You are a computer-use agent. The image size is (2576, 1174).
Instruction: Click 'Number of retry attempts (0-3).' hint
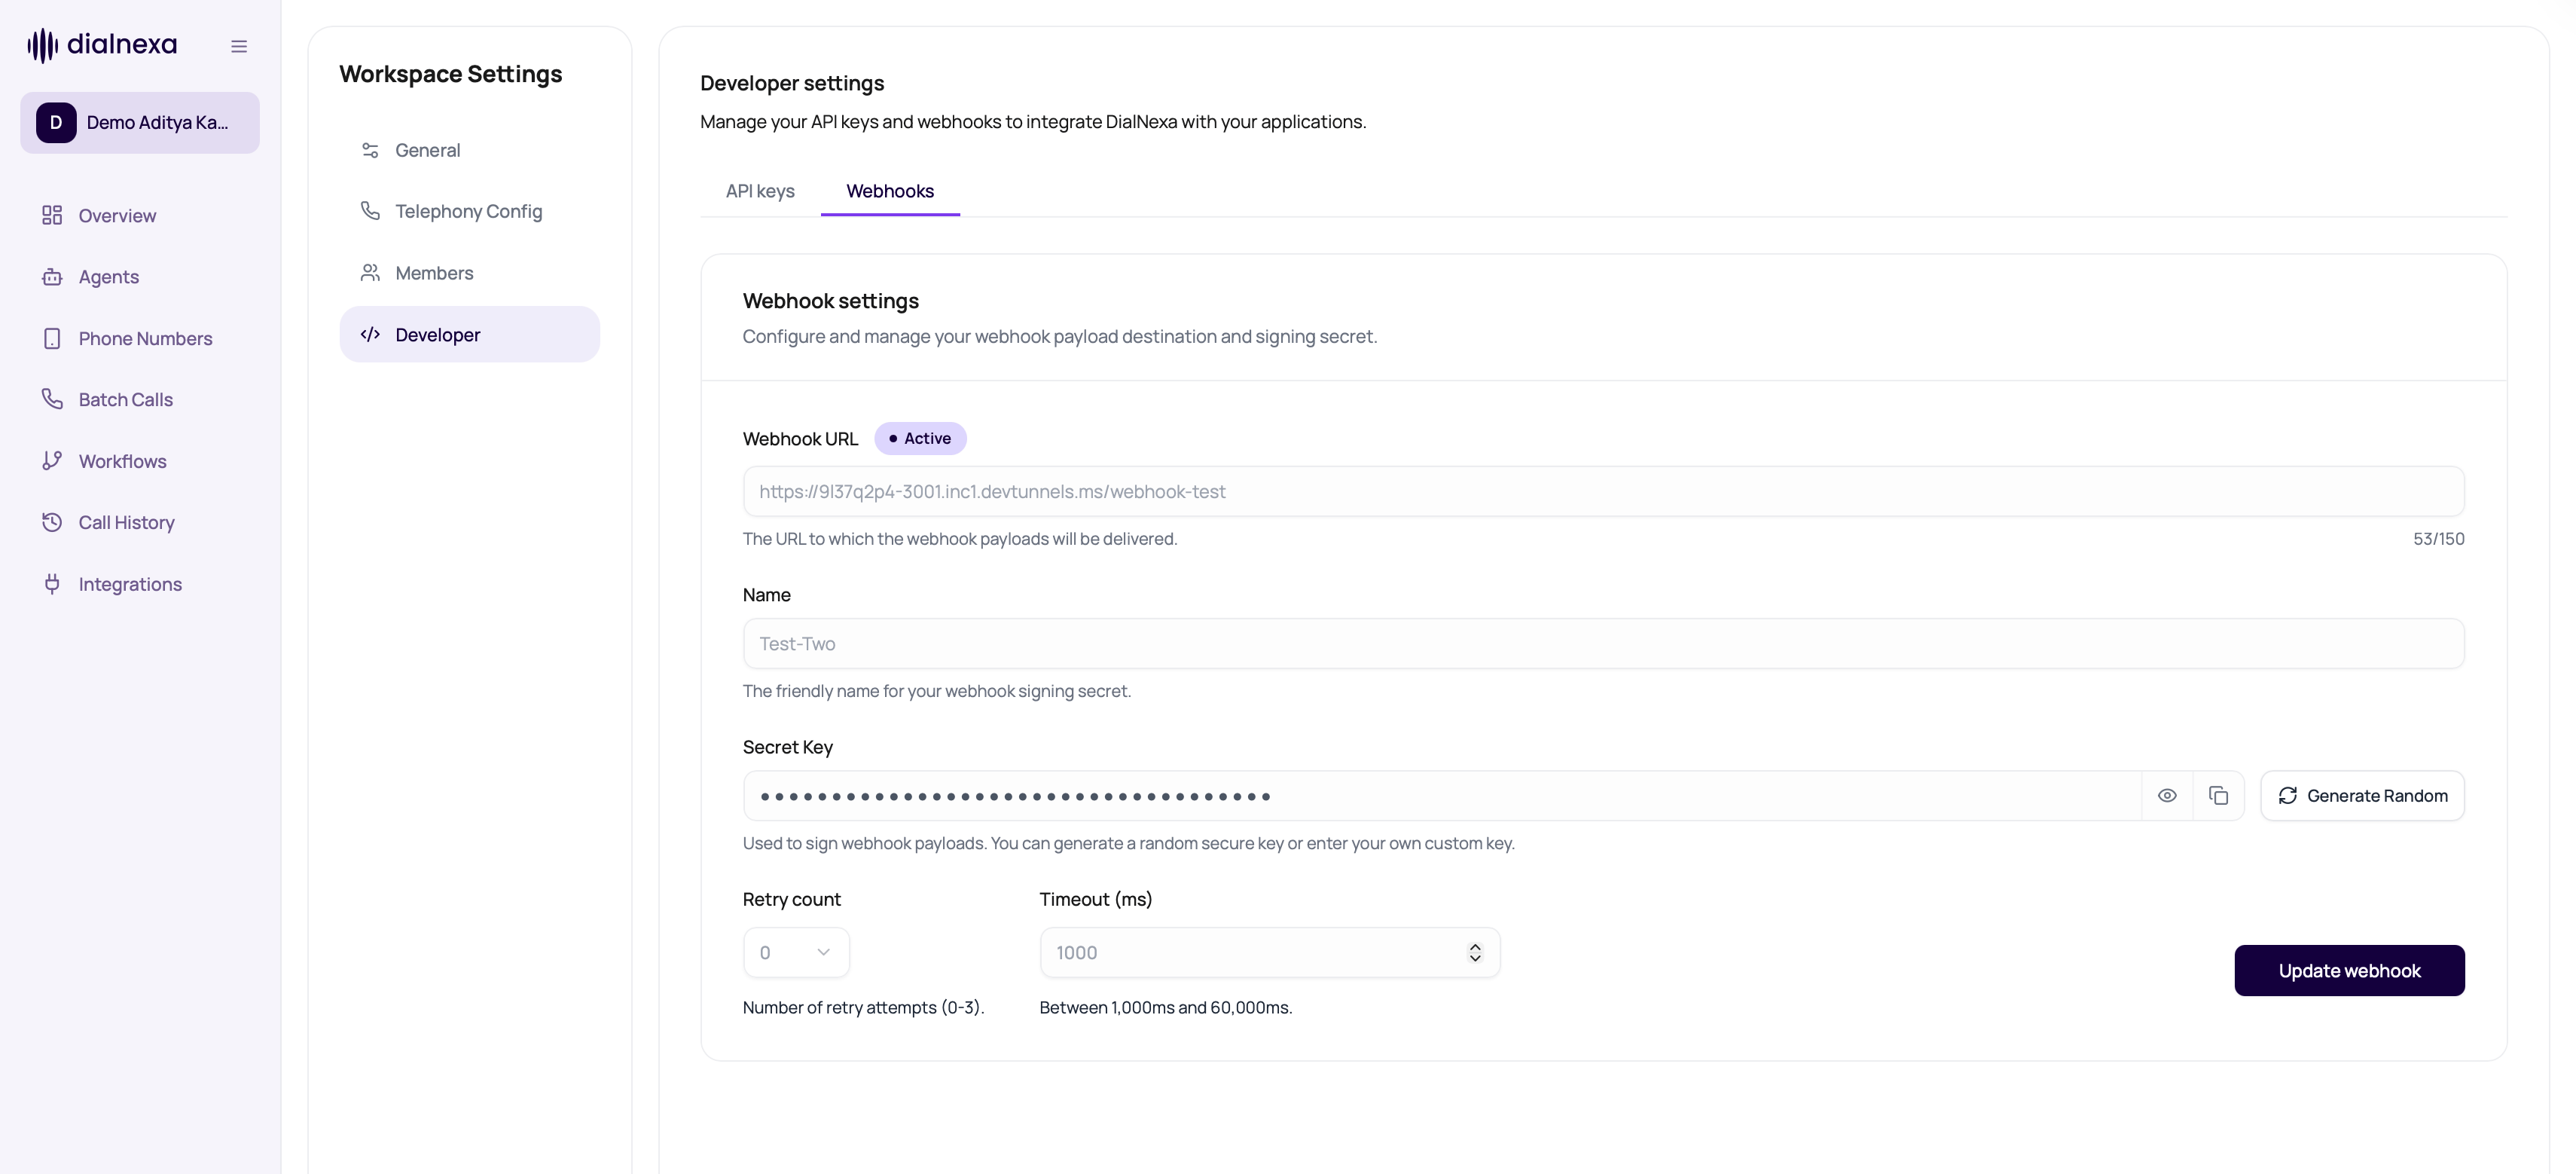point(864,1007)
